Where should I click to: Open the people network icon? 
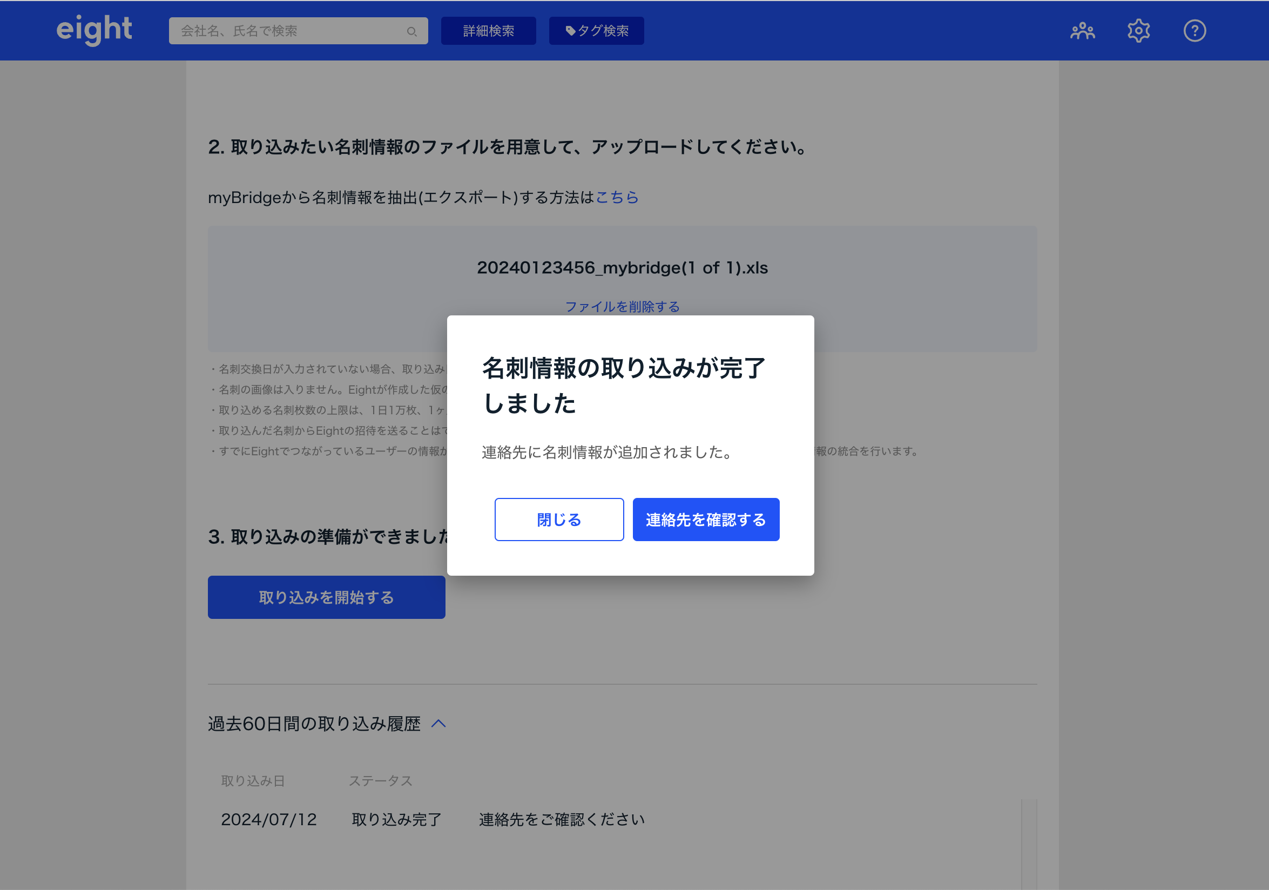tap(1082, 31)
